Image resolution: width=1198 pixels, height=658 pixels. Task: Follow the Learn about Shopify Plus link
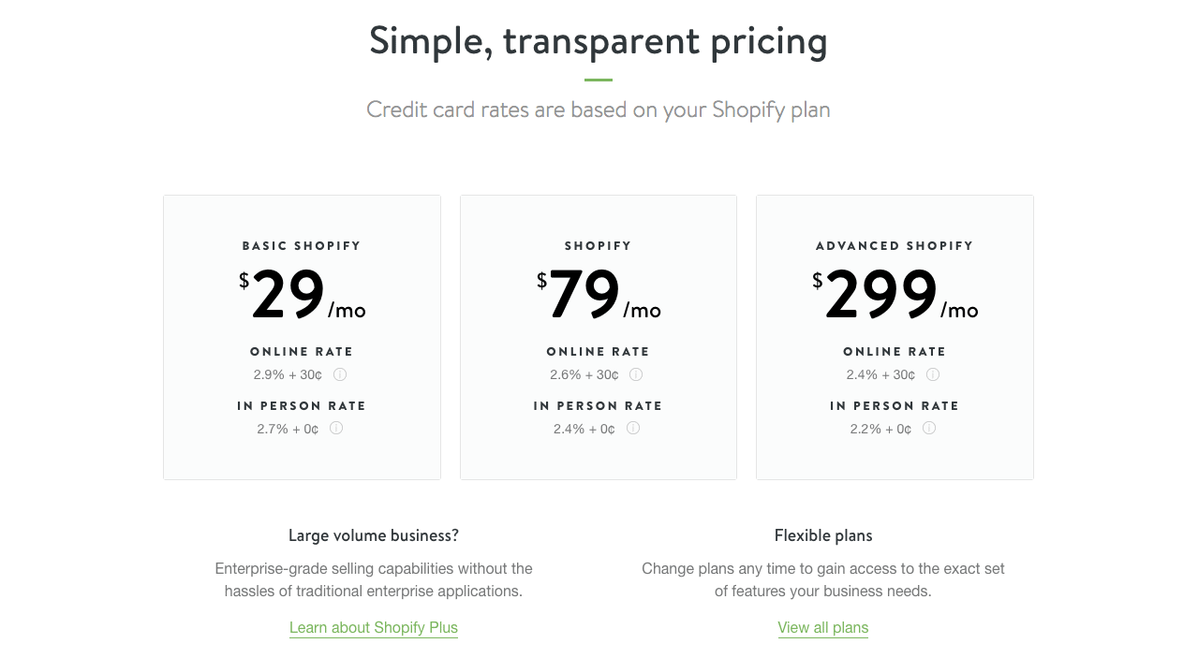[374, 628]
